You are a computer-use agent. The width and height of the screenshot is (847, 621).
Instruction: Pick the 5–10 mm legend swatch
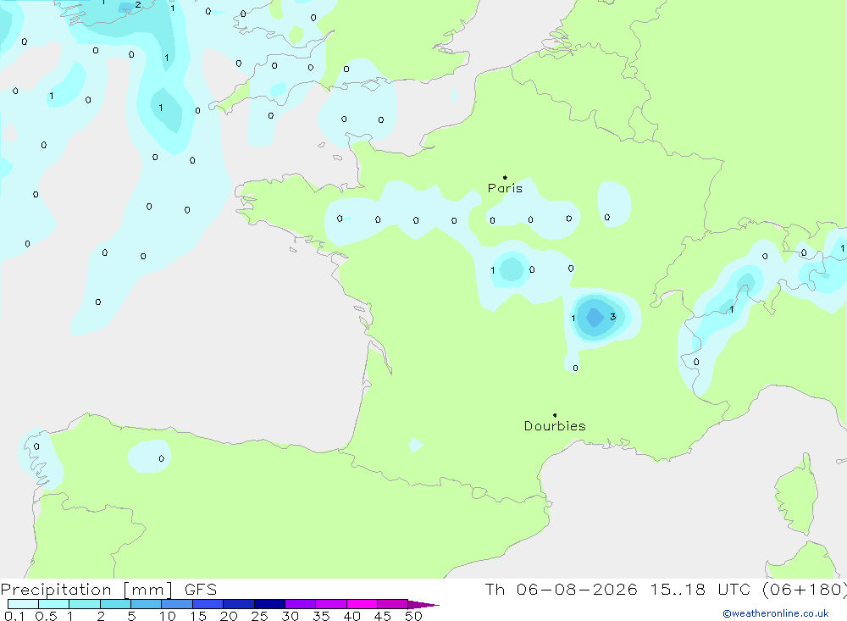(x=147, y=604)
